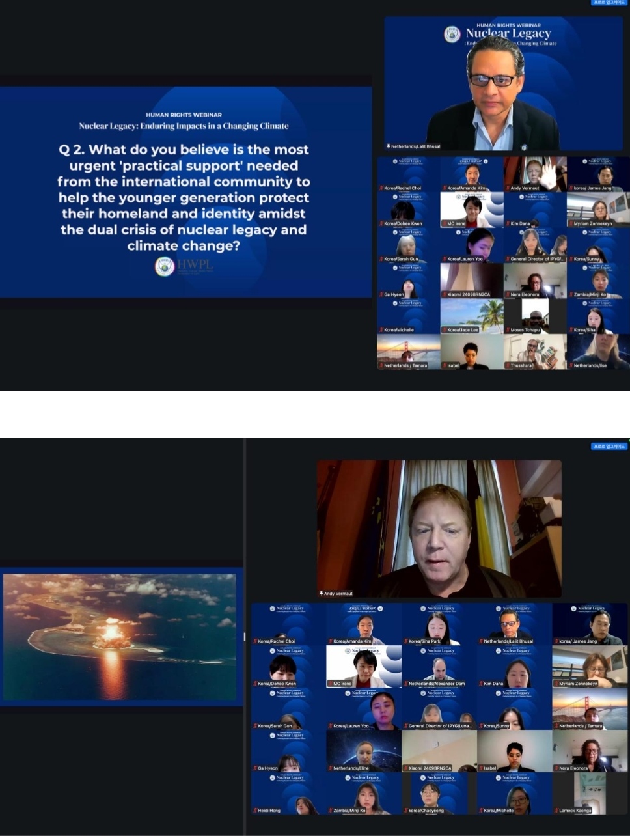Click the shared nuclear explosion image
The width and height of the screenshot is (630, 836).
pos(121,636)
